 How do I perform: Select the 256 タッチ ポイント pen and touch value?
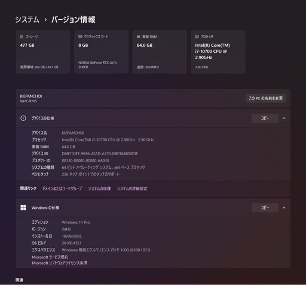(x=90, y=174)
